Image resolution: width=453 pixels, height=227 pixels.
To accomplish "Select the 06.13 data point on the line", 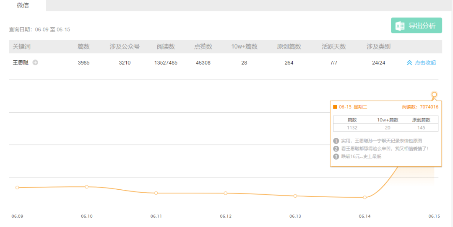I will coord(295,196).
